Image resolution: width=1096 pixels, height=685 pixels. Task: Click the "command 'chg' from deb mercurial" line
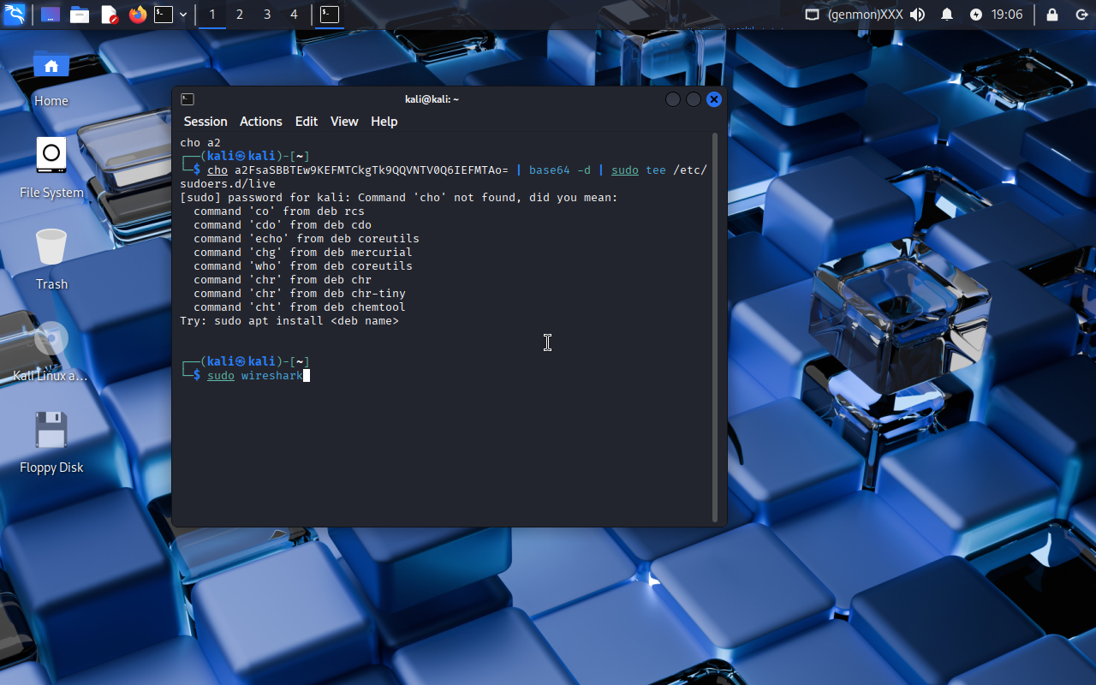(x=303, y=252)
